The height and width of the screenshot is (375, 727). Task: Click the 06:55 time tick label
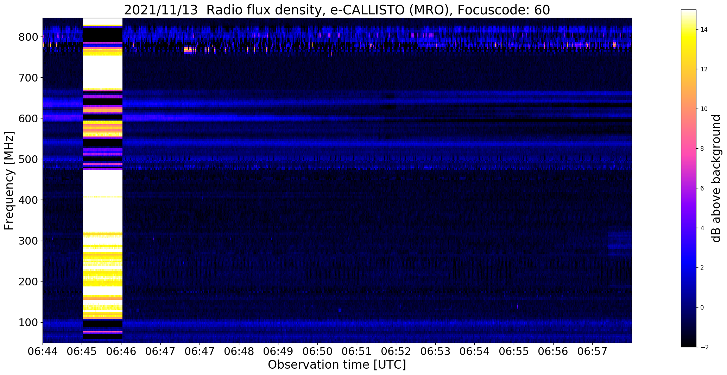pos(514,352)
